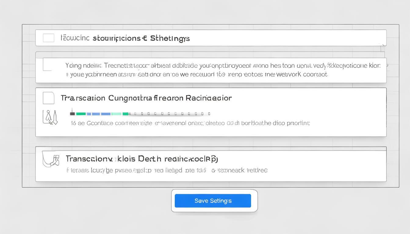Image resolution: width=410 pixels, height=234 pixels.
Task: Select the light mint-green segment of the progress bar
Action: (117, 114)
